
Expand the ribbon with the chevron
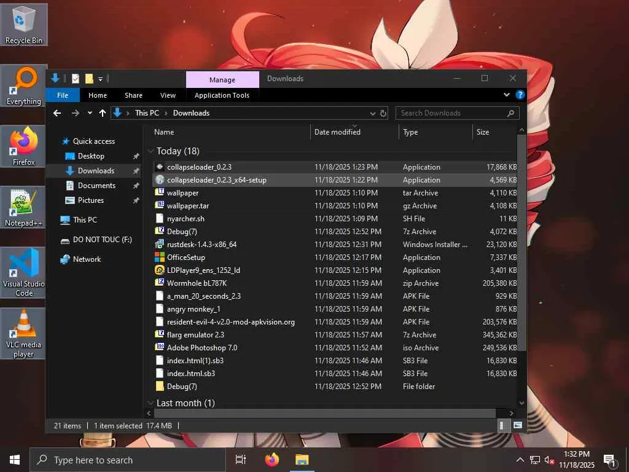[507, 95]
